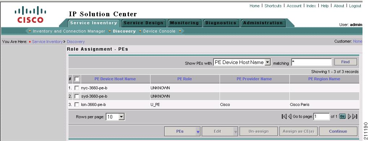The width and height of the screenshot is (369, 141).
Task: Check the syd-3660-pe-b row checkbox
Action: click(77, 96)
